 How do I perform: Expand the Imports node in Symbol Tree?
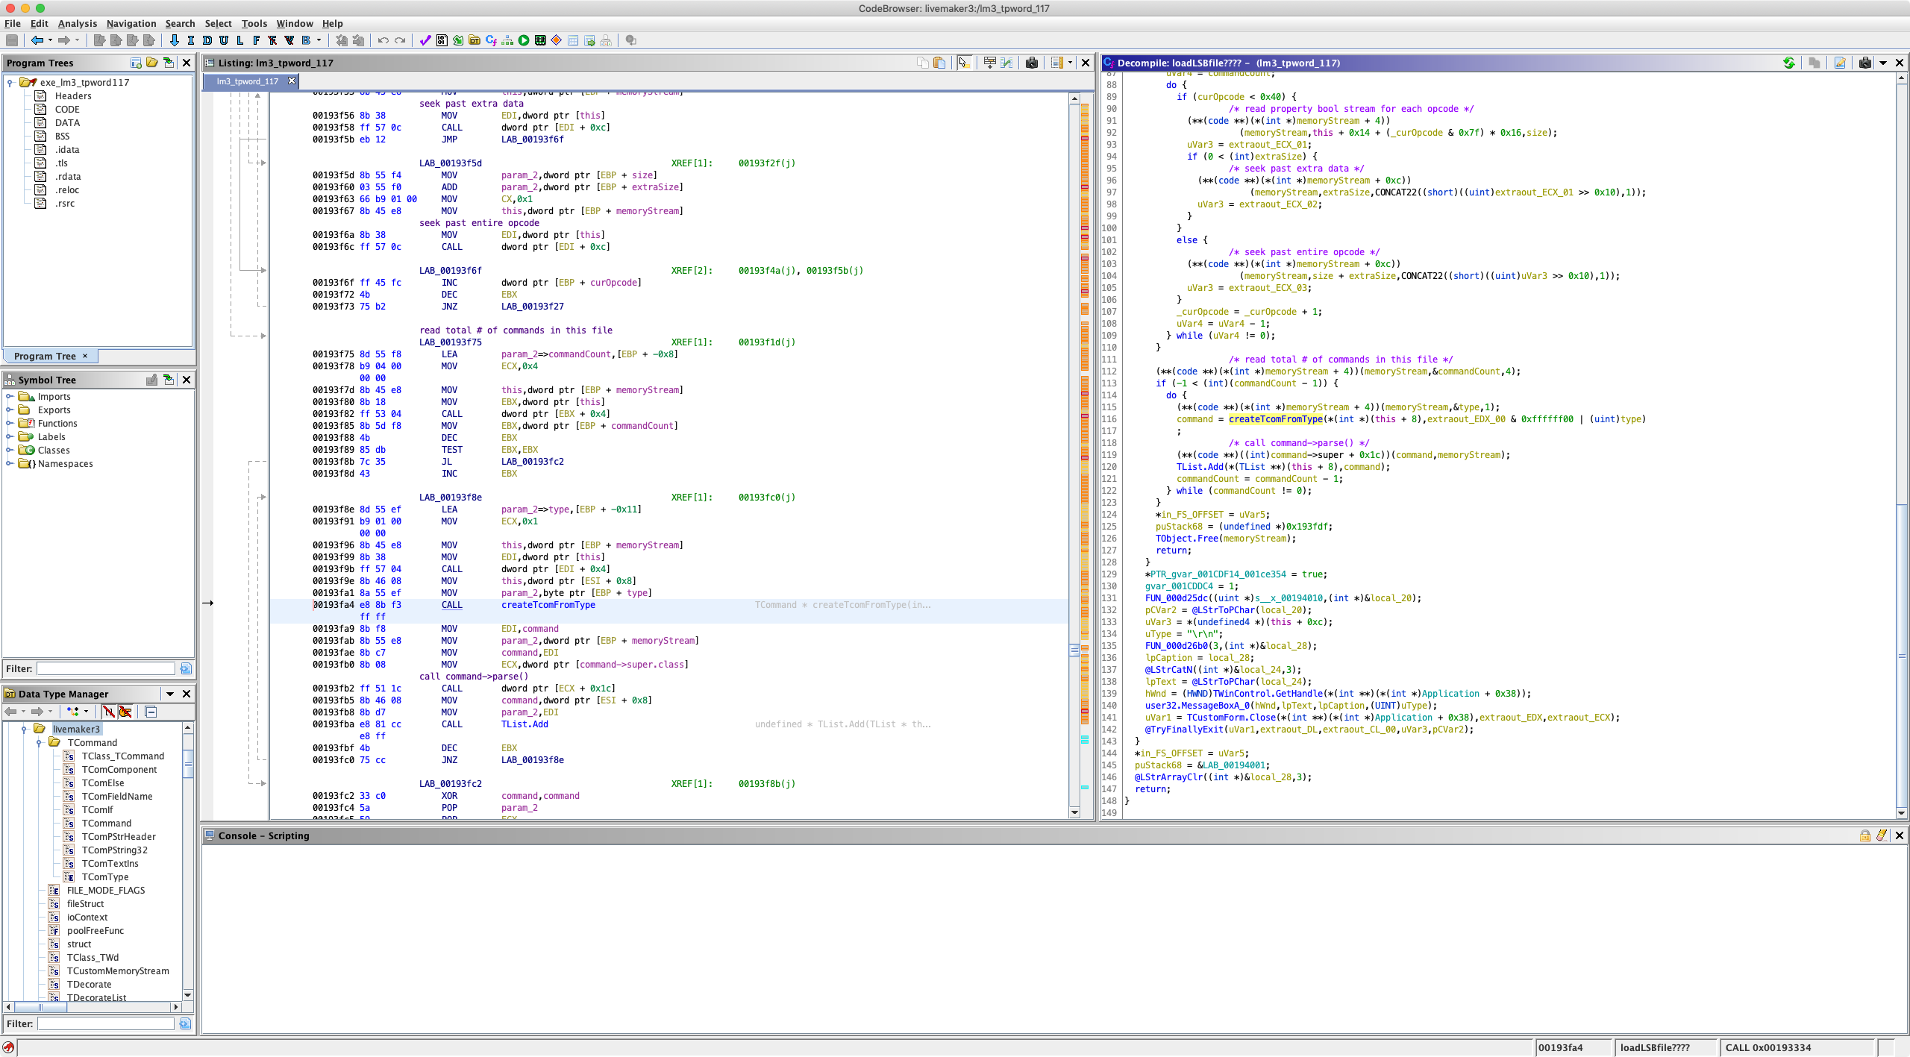pos(9,397)
